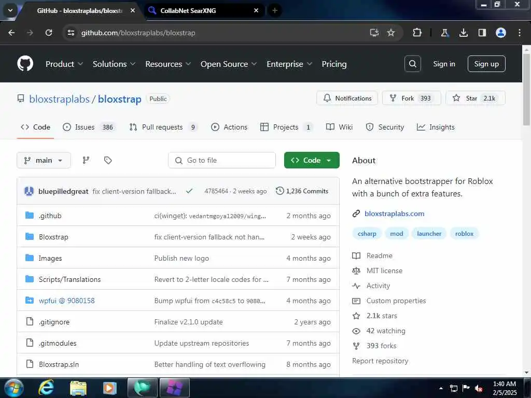Click the Go to file search field
Image resolution: width=531 pixels, height=398 pixels.
(222, 160)
